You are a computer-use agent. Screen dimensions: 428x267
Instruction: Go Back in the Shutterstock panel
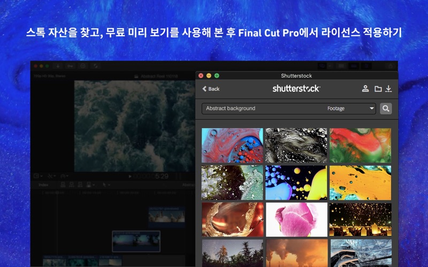tap(211, 89)
